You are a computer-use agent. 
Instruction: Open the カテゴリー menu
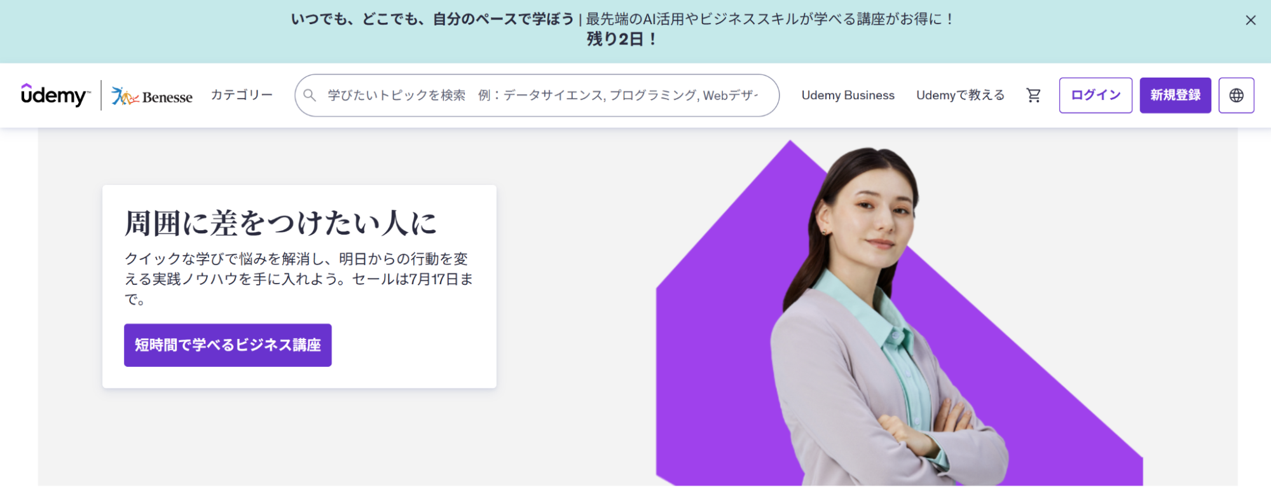click(242, 95)
